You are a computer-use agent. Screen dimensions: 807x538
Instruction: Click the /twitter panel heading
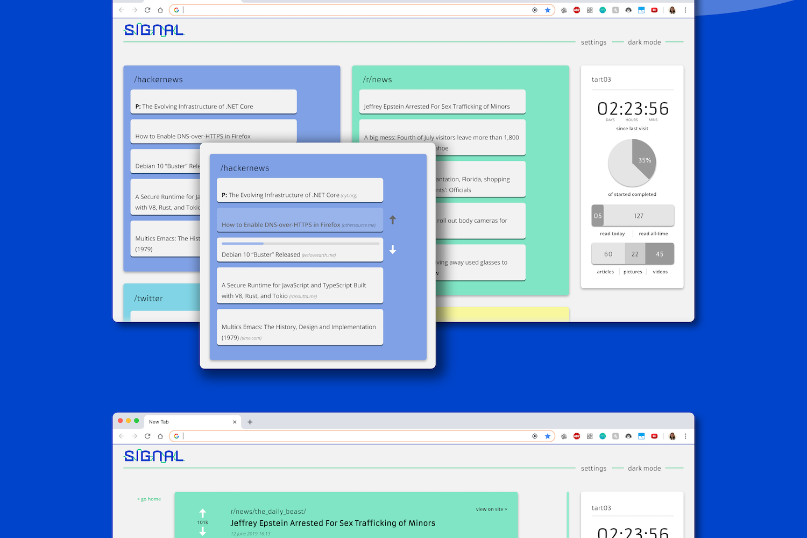click(148, 299)
